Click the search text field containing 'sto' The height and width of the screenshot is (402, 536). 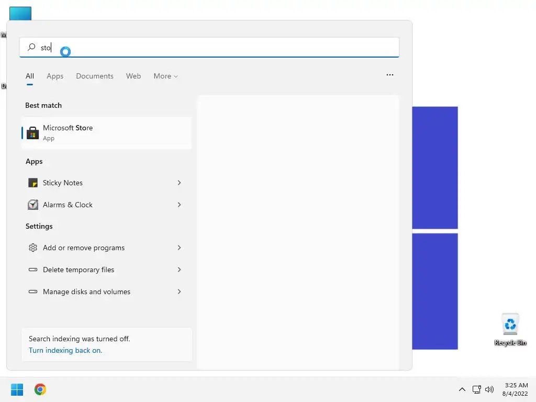coord(209,47)
